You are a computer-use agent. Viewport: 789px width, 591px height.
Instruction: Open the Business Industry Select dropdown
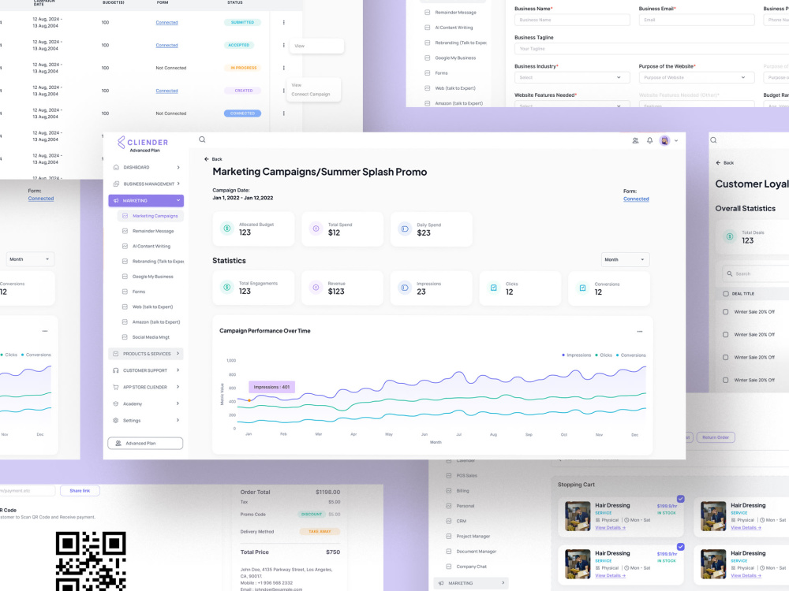point(572,77)
